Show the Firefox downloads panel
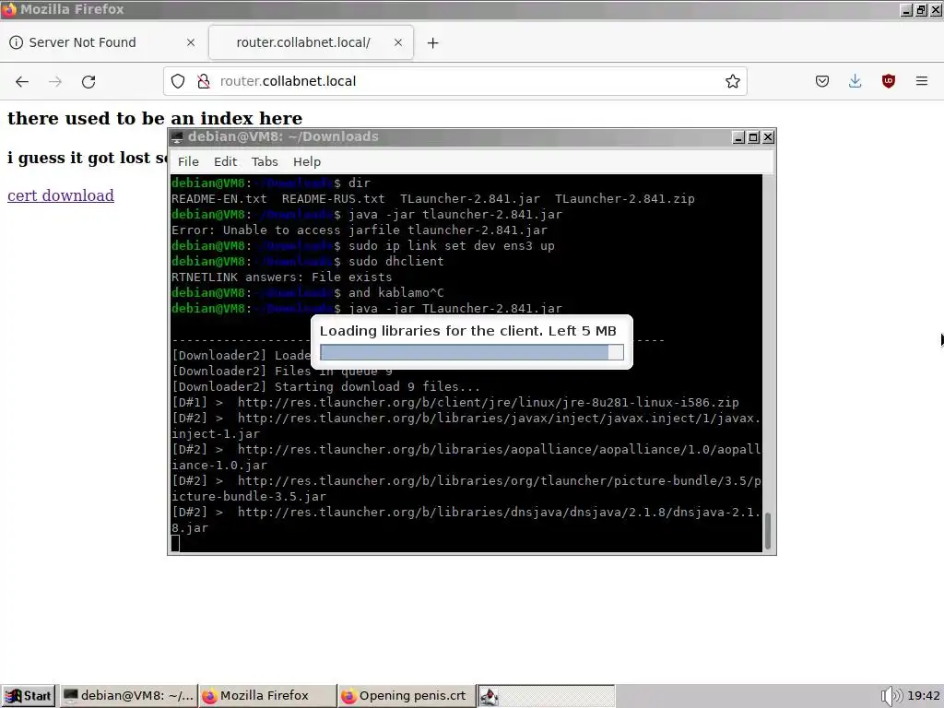The width and height of the screenshot is (944, 708). pyautogui.click(x=855, y=81)
